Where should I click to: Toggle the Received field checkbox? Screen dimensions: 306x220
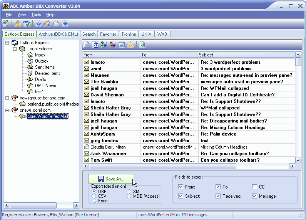[218, 196]
